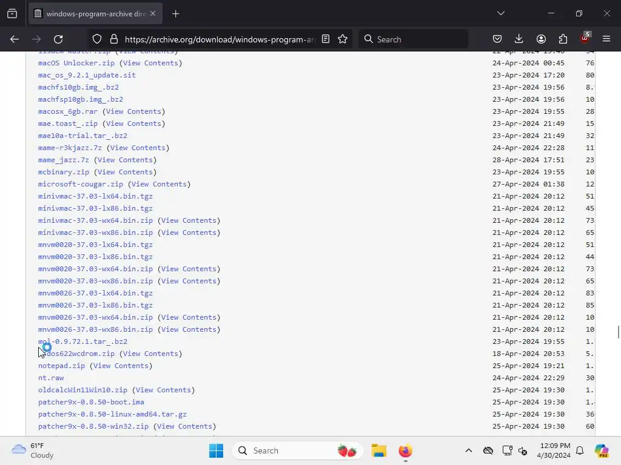Download machfs10gb.img_.bz2
Screen dimensions: 621x465
78,87
